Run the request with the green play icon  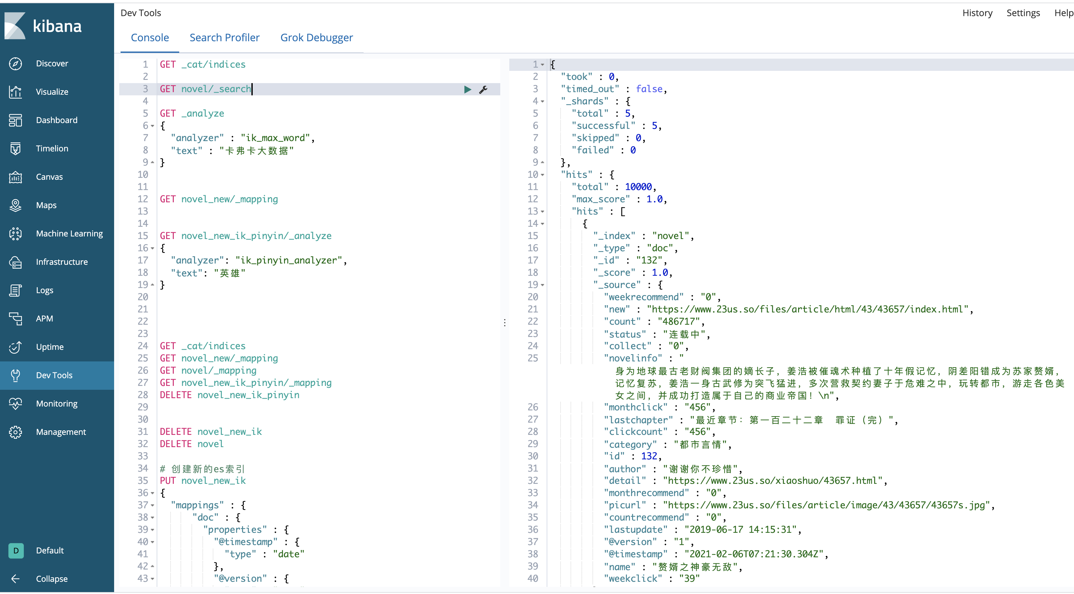point(467,89)
